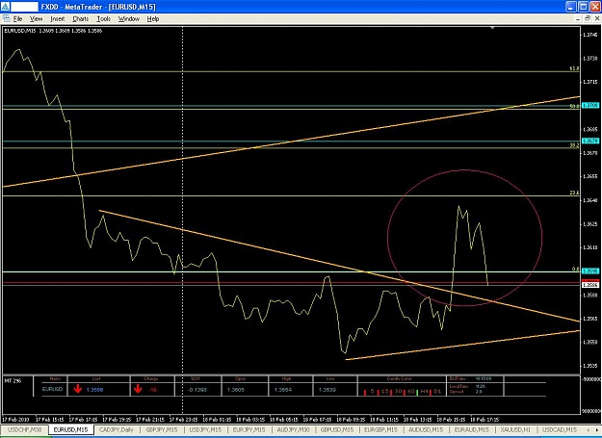Switch to the USDCAD,M15 chart tab
The width and height of the screenshot is (602, 438).
tap(559, 429)
